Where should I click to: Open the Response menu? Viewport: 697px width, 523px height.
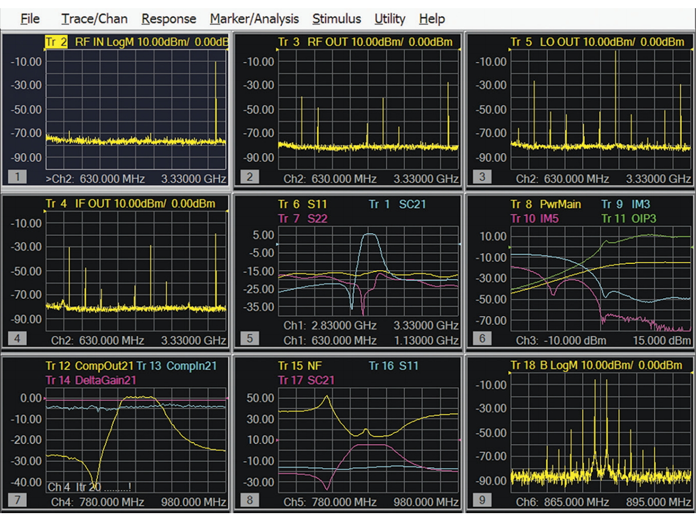[168, 19]
